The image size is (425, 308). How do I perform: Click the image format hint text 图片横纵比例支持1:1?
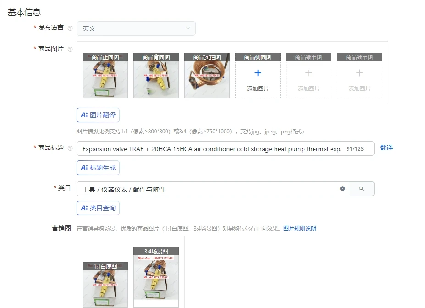(190, 132)
